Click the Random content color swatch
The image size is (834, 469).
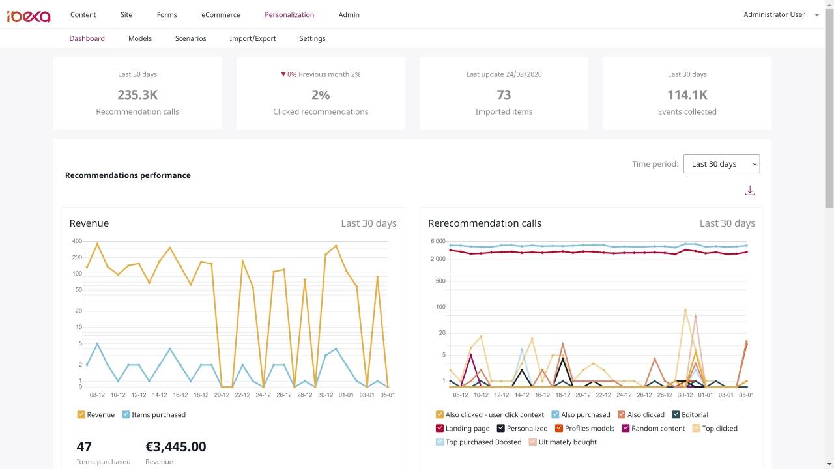click(x=626, y=428)
